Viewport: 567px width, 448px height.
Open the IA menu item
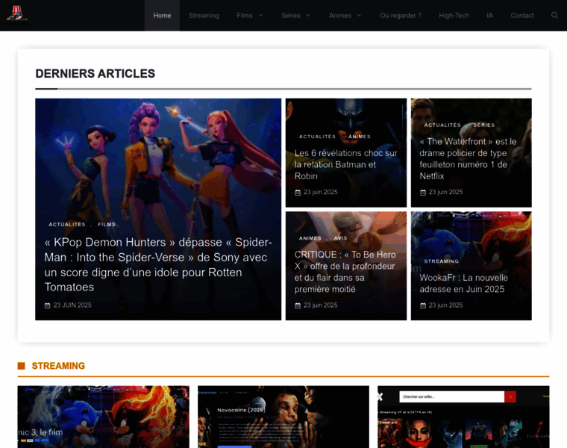[x=489, y=16]
